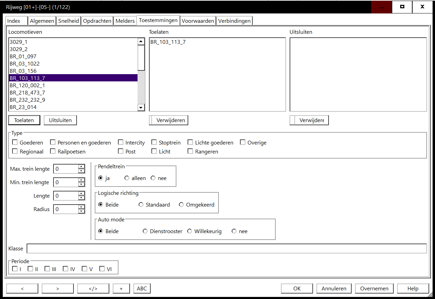The image size is (435, 299).
Task: Select 'alleen' for Pendeltrein
Action: pyautogui.click(x=127, y=178)
